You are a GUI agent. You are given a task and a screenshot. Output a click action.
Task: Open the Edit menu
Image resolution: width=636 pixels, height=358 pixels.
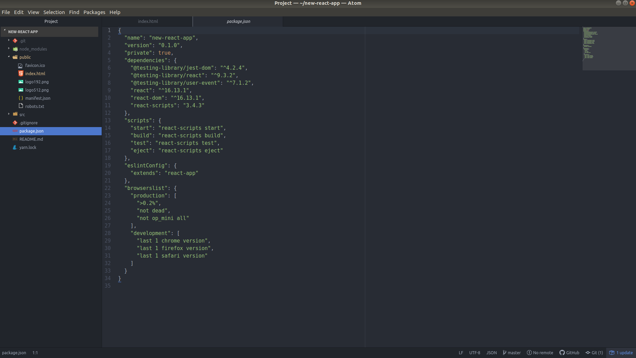[x=19, y=12]
